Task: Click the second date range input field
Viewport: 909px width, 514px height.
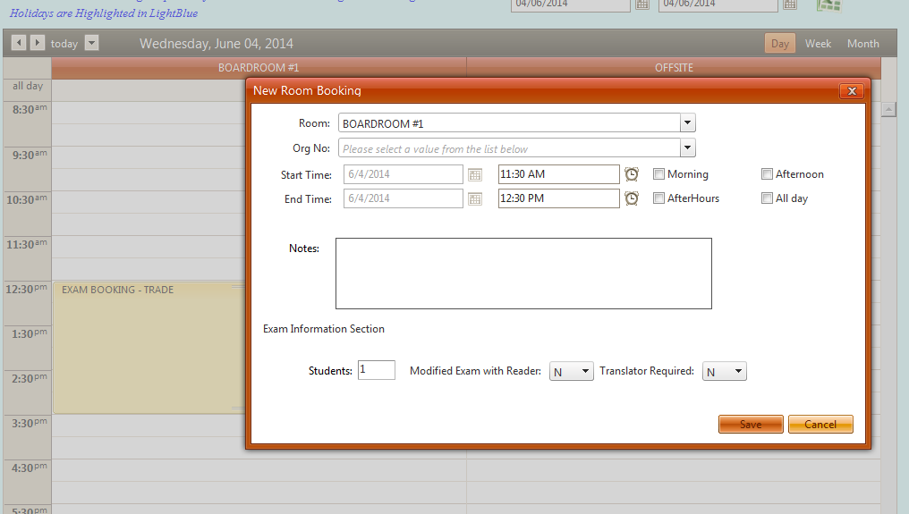Action: (x=718, y=4)
